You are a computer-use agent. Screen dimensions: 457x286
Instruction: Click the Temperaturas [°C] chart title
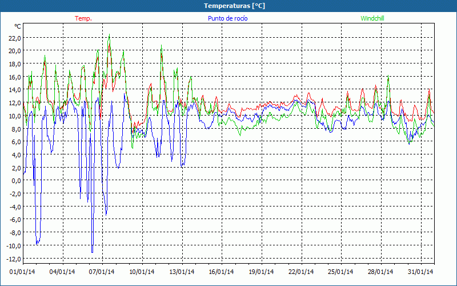click(x=234, y=6)
